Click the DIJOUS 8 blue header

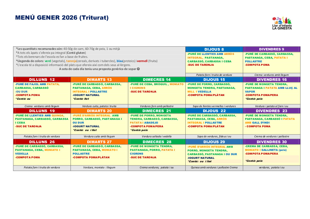214,49
